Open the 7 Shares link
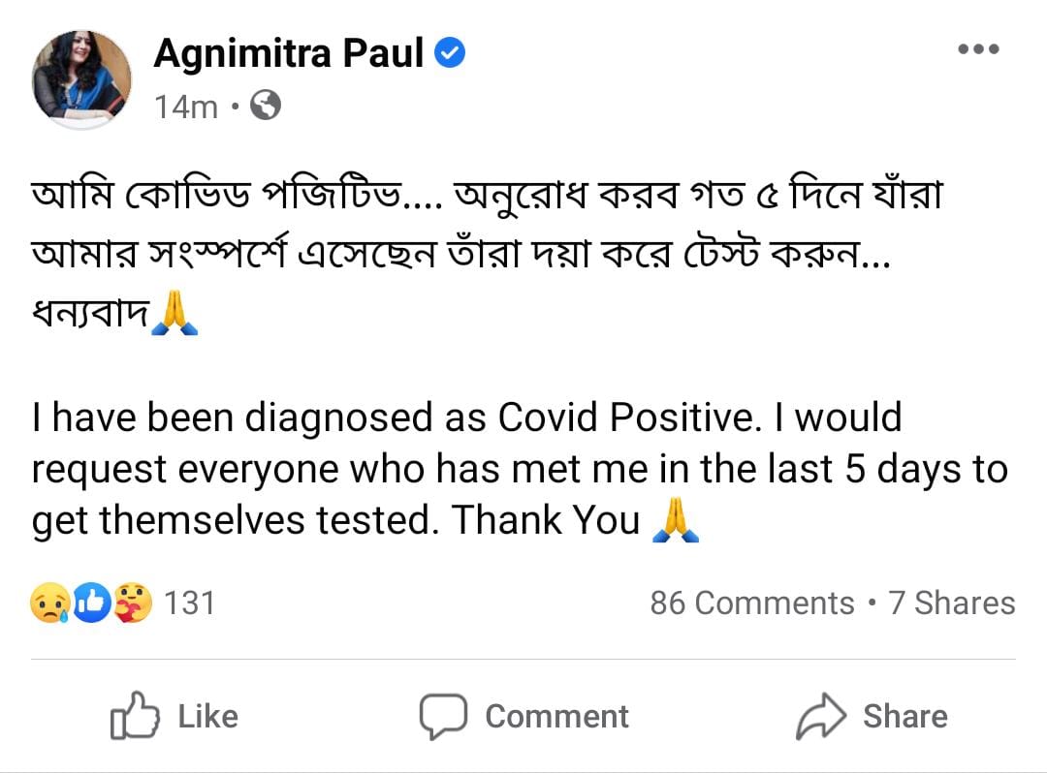 point(952,603)
